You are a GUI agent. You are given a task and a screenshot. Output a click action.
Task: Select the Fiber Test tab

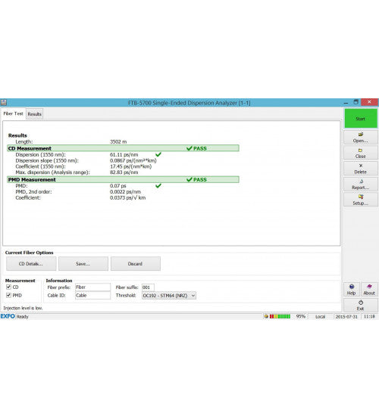click(13, 113)
